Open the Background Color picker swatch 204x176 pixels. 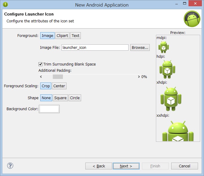(49, 109)
